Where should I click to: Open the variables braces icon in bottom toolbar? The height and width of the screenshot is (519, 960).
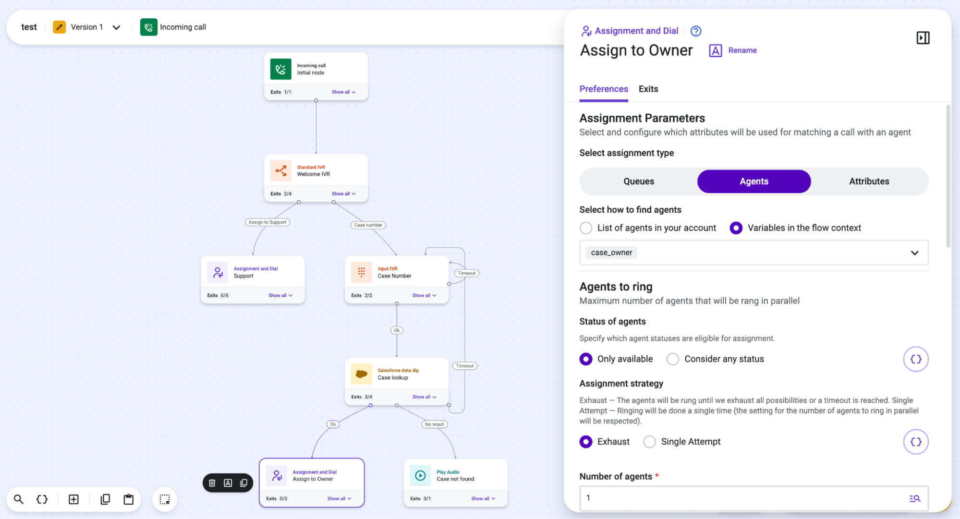point(42,499)
